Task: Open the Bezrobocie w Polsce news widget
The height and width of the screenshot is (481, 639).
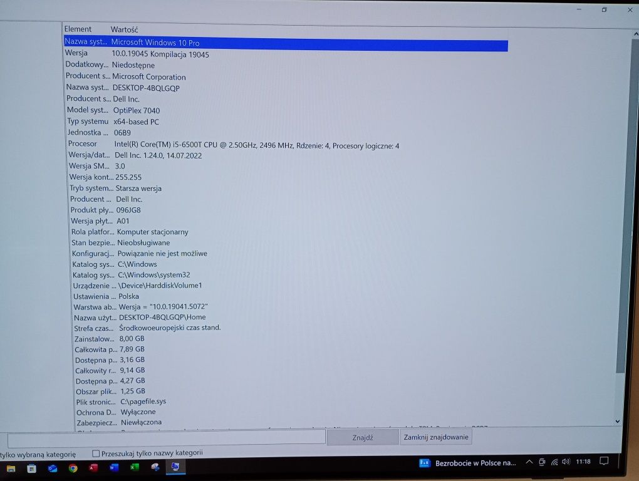Action: [x=467, y=463]
